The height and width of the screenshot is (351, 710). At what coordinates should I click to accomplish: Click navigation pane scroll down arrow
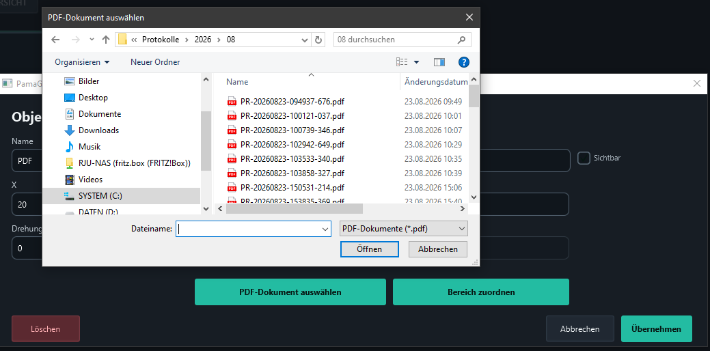tap(206, 209)
